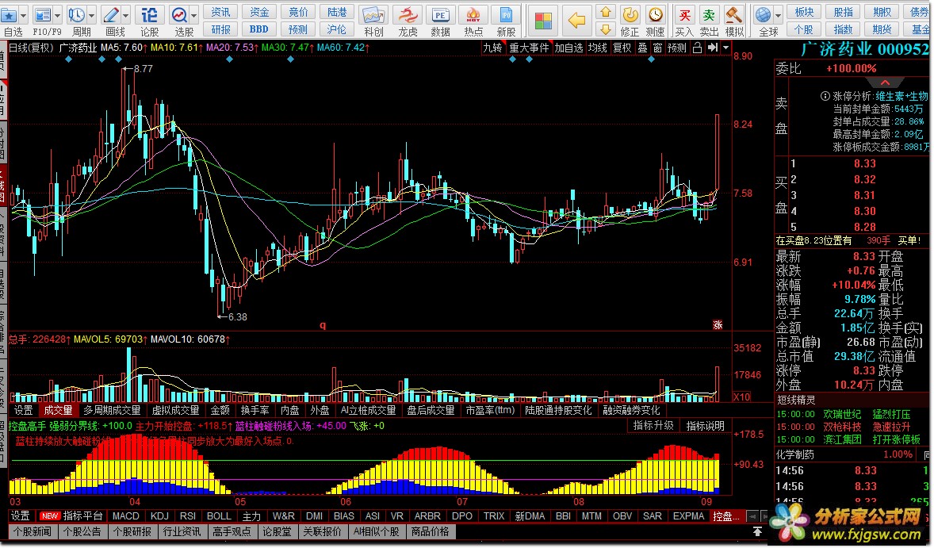Open the 自选 favorites star icon
Screen dimensions: 934x548
tap(10, 15)
